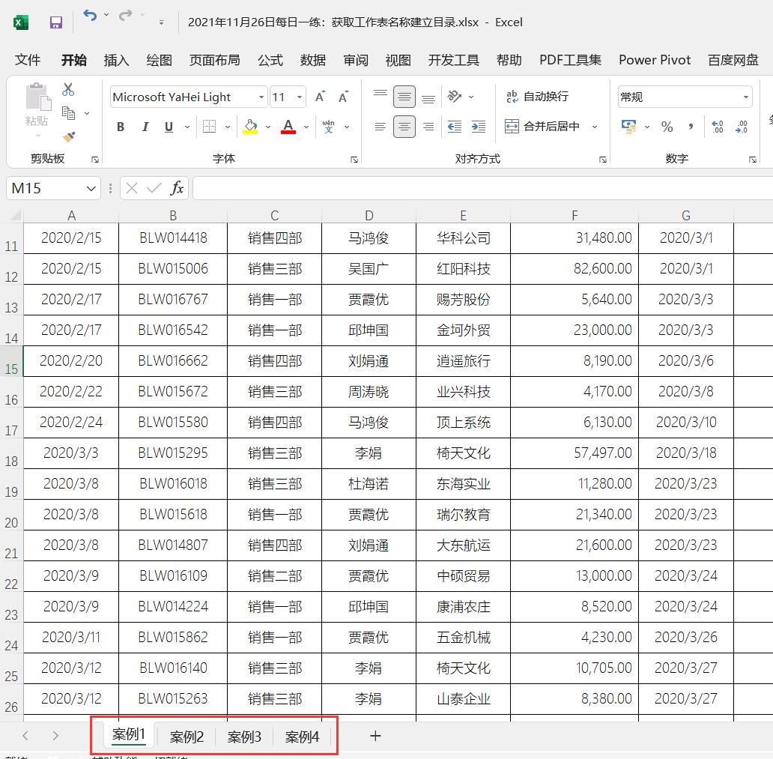Toggle center horizontal alignment

click(404, 127)
